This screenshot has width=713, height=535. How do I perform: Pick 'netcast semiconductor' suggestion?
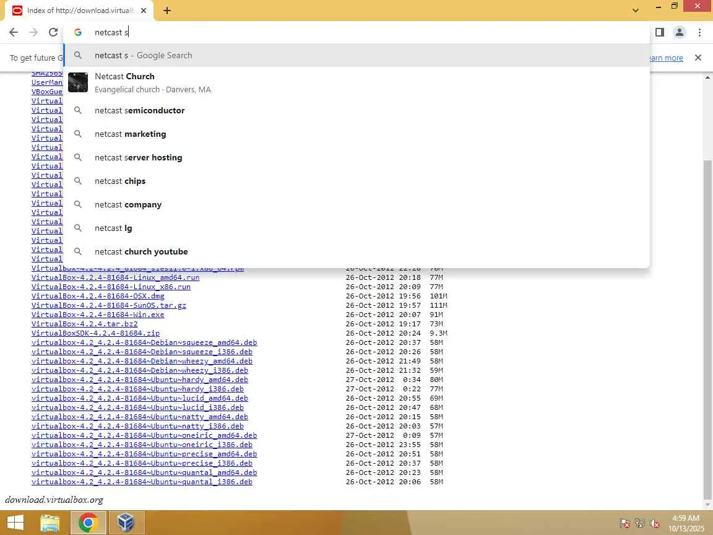tap(356, 111)
